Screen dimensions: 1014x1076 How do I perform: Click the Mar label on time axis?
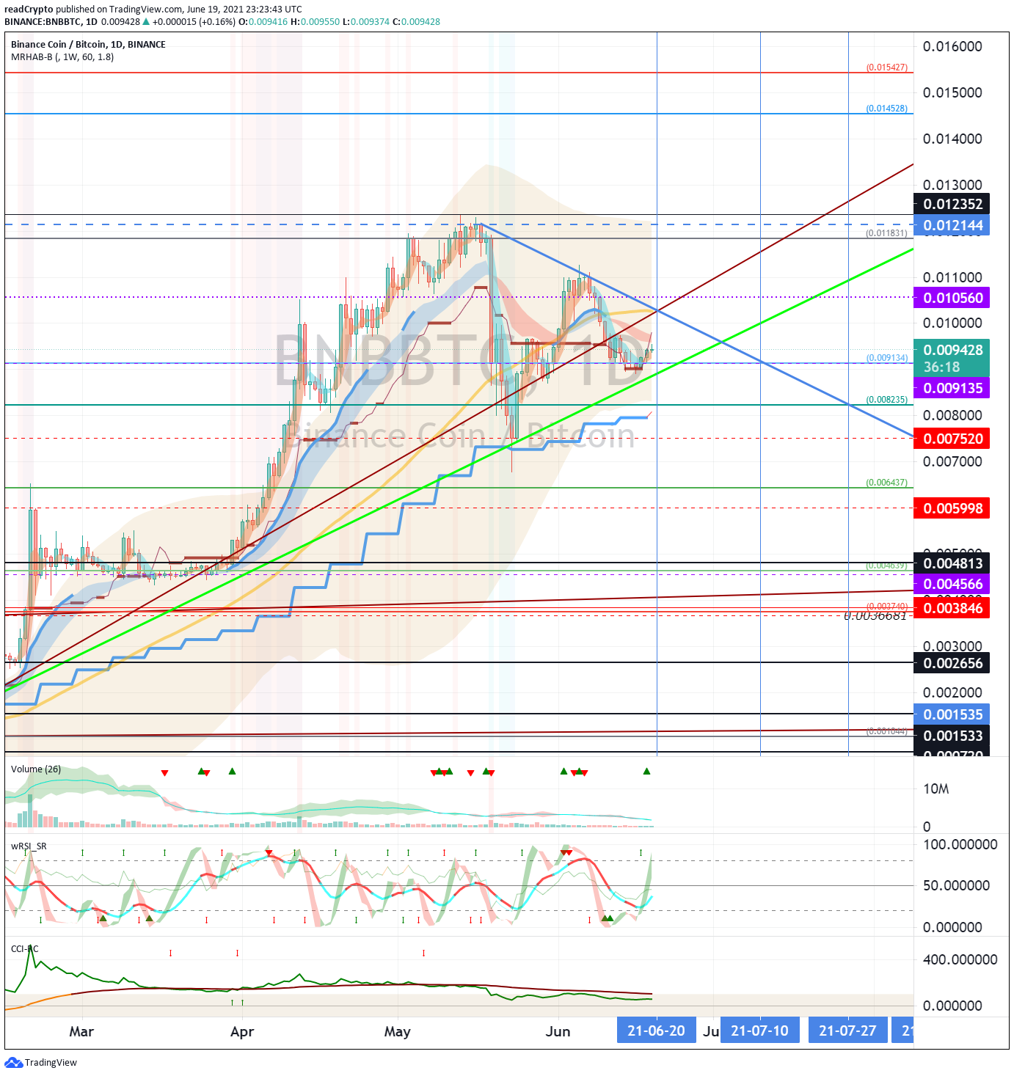coord(81,1031)
